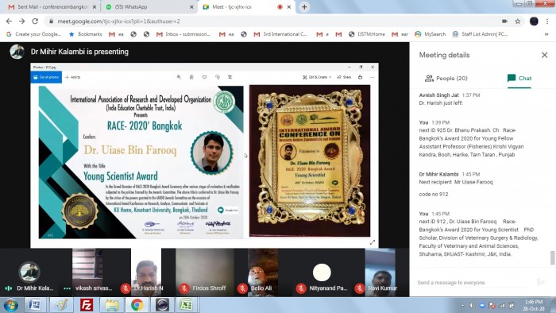
Task: Open Chrome's three-dot menu
Action: (547, 21)
